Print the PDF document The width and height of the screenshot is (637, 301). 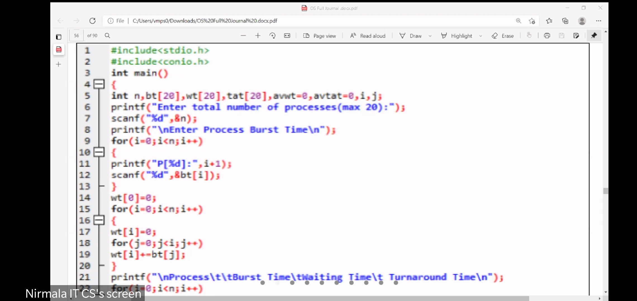[x=547, y=36]
